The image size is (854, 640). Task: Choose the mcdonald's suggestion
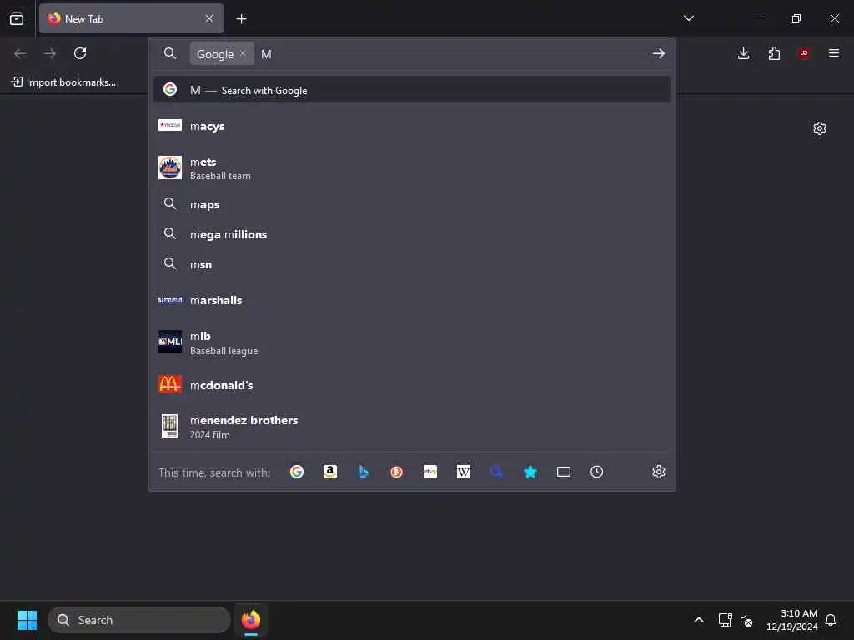(412, 385)
